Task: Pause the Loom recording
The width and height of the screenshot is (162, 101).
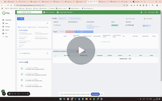Action: tap(12, 94)
